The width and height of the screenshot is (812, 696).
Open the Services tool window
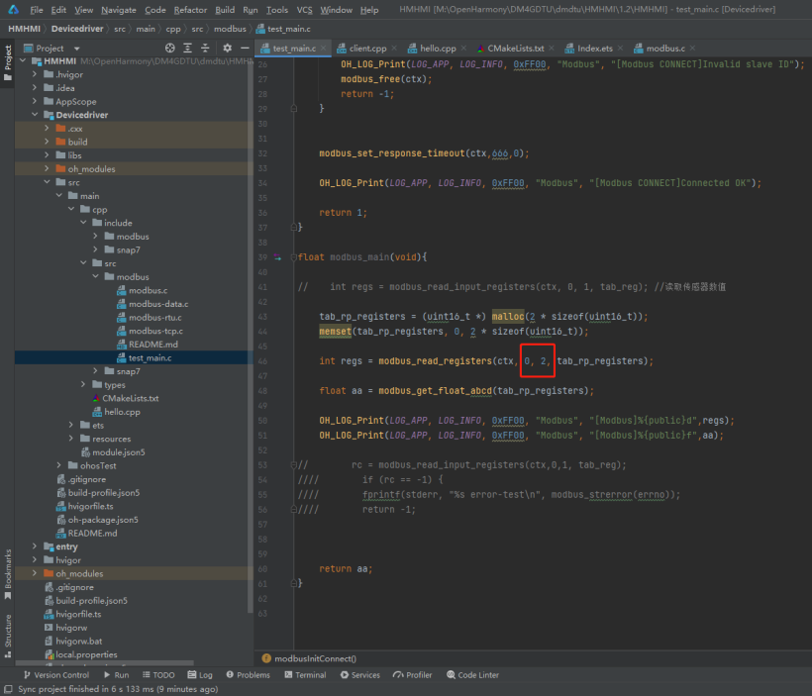pyautogui.click(x=359, y=675)
